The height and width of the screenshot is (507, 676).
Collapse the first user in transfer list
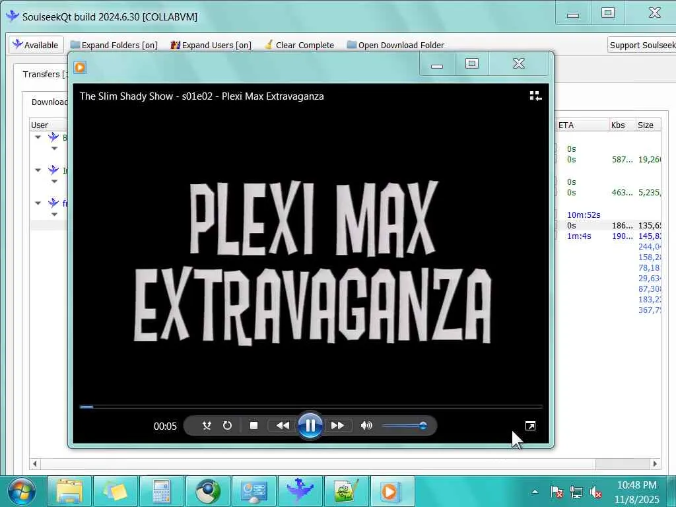tap(38, 137)
